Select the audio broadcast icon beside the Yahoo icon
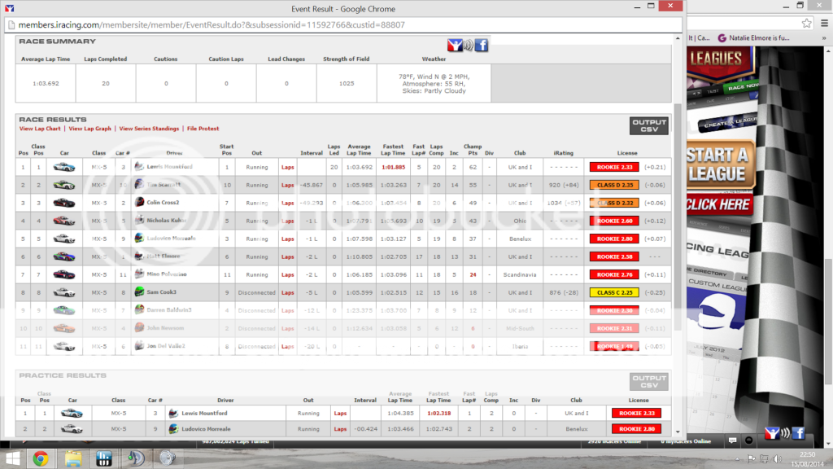 (468, 46)
